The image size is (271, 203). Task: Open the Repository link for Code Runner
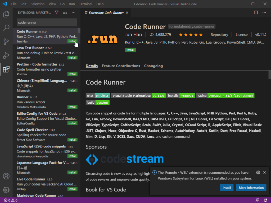coord(219,35)
